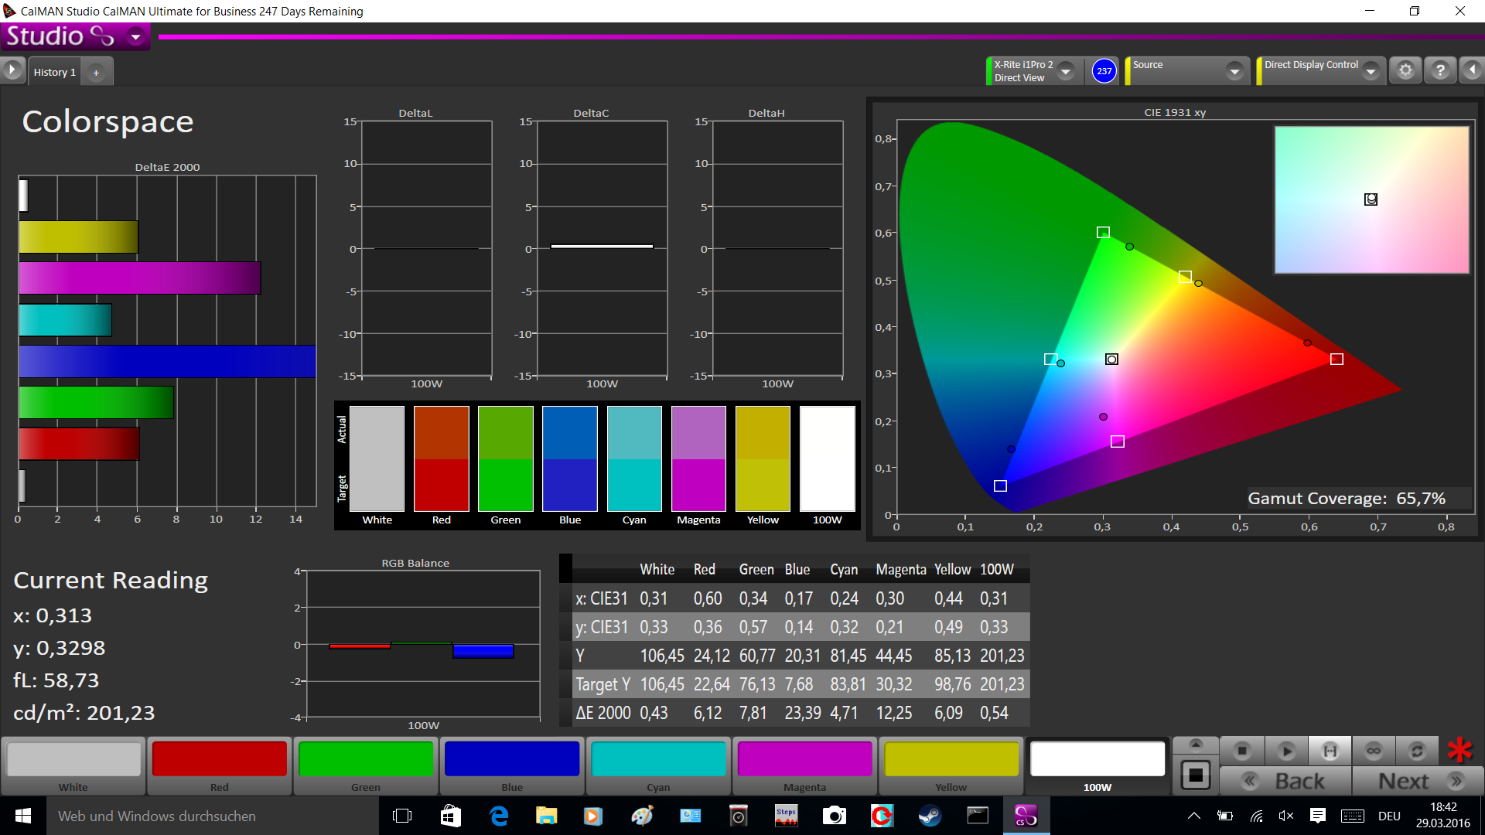Click the blue 237 meter timer circle
The image size is (1485, 835).
point(1104,71)
